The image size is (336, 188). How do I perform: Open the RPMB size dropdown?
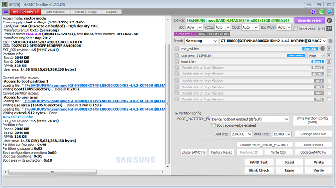coord(282,134)
